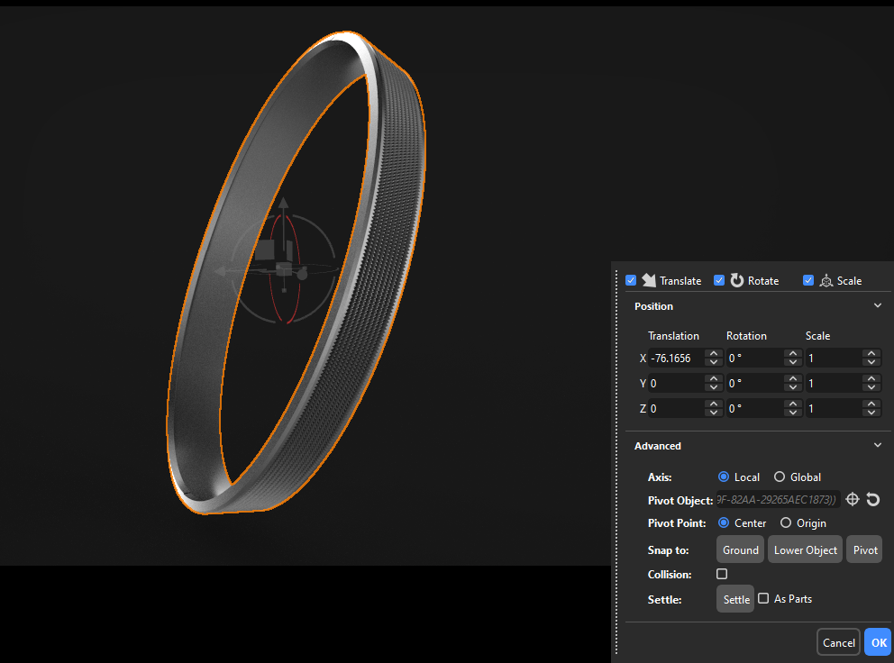Collapse the Advanced section chevron

(878, 445)
